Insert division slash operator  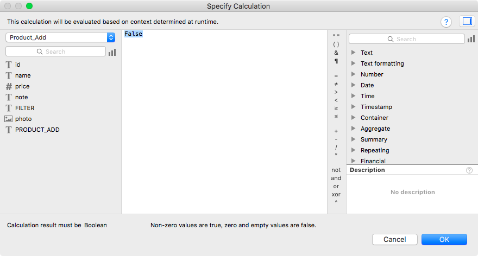click(x=336, y=148)
